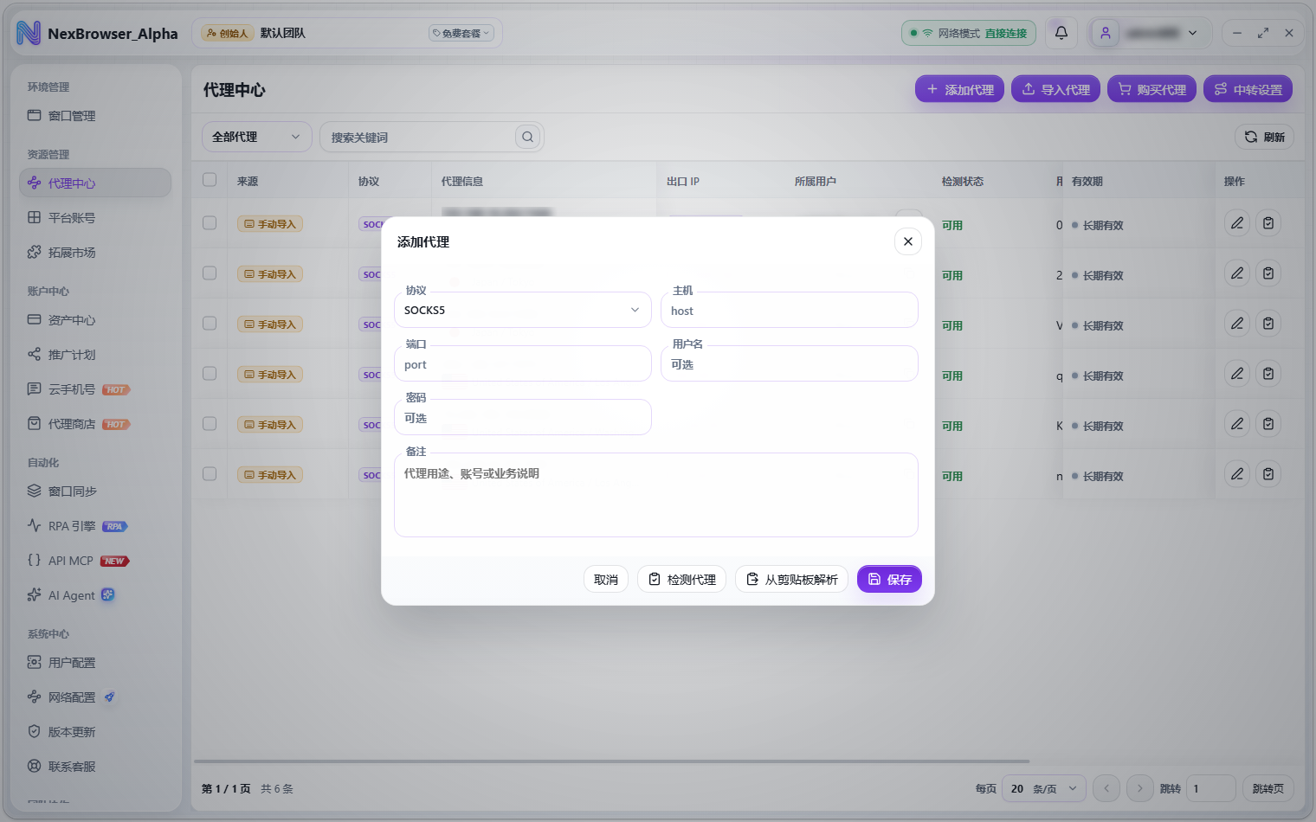The height and width of the screenshot is (822, 1316).
Task: Click the 从剪贴板解析 button
Action: (x=791, y=579)
